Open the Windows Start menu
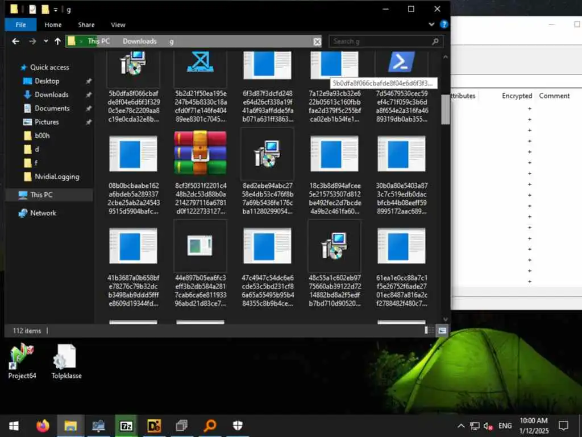Image resolution: width=582 pixels, height=437 pixels. [x=14, y=426]
